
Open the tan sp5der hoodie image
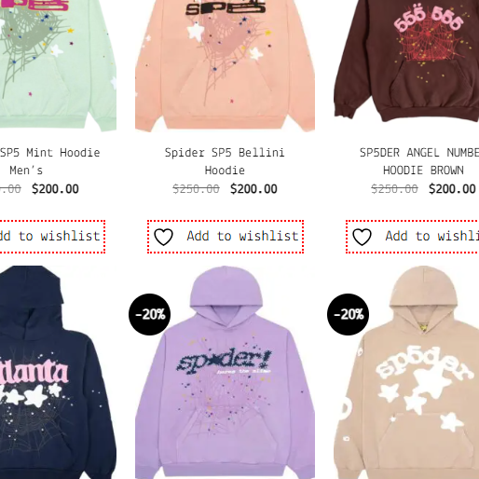[x=406, y=372]
